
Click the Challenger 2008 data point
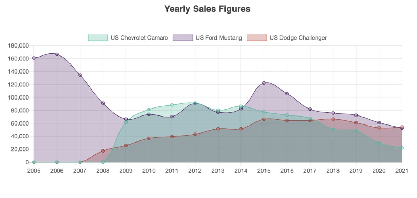pos(103,151)
